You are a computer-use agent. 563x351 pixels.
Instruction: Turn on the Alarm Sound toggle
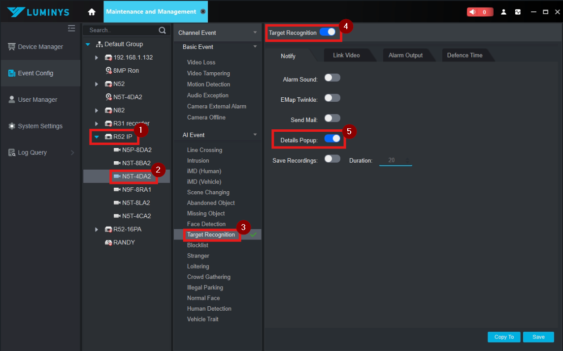point(332,78)
